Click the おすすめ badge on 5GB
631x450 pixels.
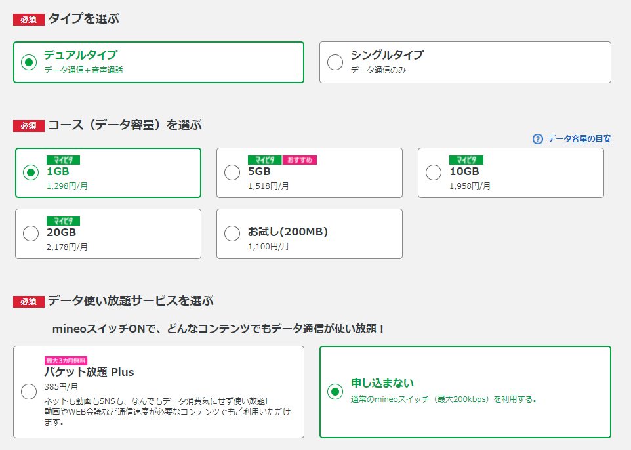(300, 160)
